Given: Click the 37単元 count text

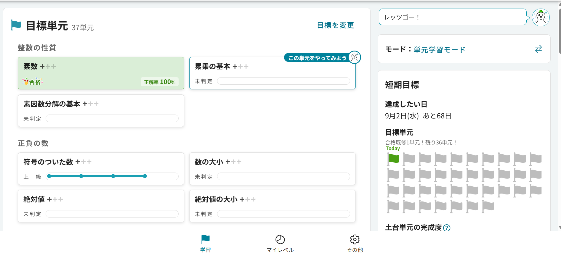Looking at the screenshot, I should point(83,28).
